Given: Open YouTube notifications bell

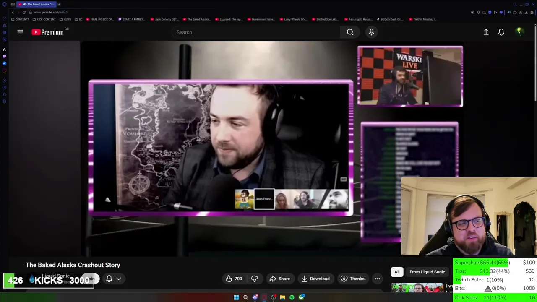Looking at the screenshot, I should tap(501, 32).
